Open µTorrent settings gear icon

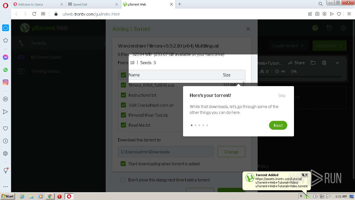343,28
